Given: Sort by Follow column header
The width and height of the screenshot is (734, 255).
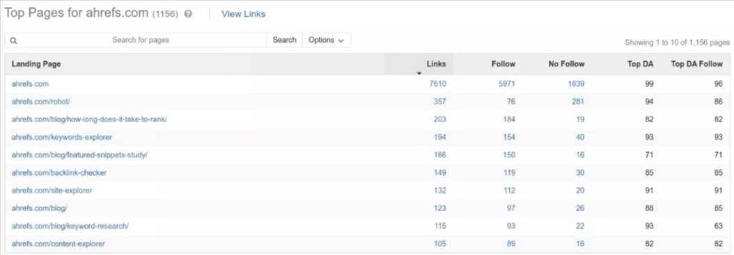Looking at the screenshot, I should pos(503,64).
